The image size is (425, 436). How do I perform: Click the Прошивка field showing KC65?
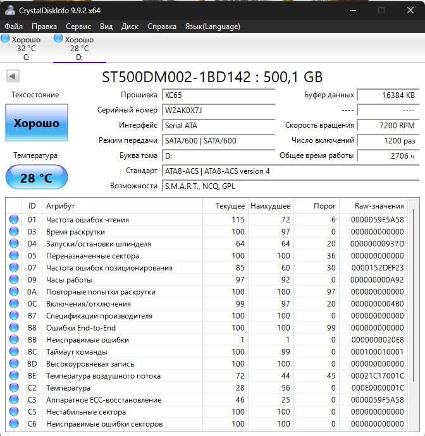[218, 95]
